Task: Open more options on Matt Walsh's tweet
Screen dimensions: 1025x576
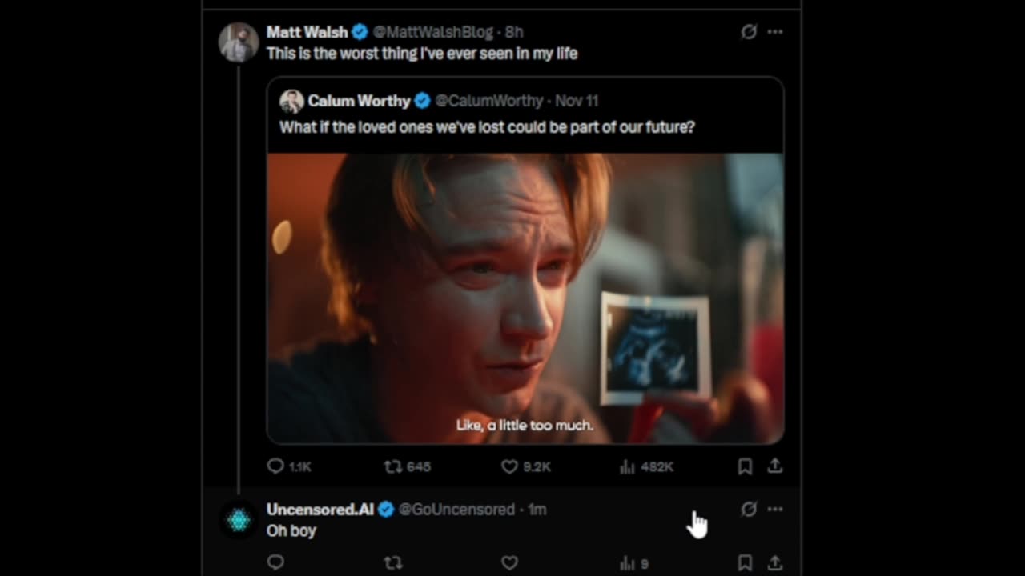Action: pyautogui.click(x=775, y=32)
